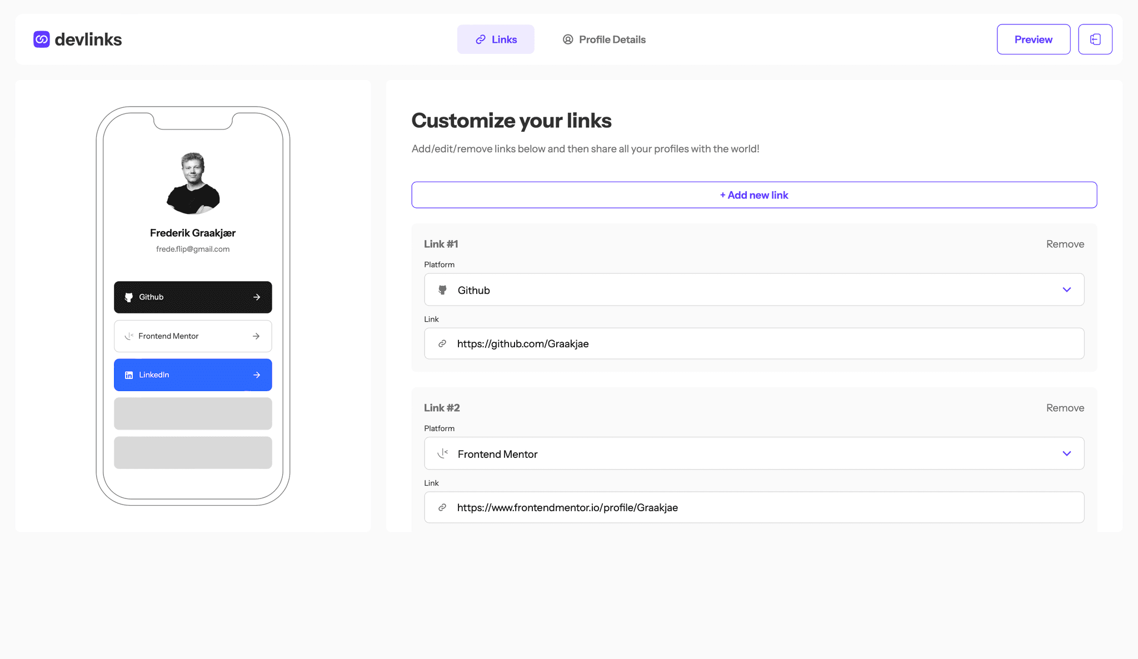
Task: Remove Link #2 entry
Action: point(1064,407)
